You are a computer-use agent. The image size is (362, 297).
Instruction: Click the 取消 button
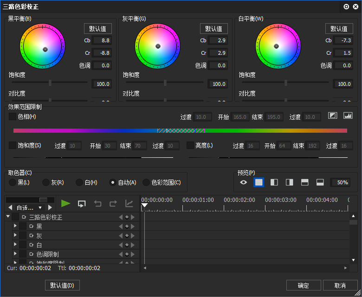click(x=340, y=285)
